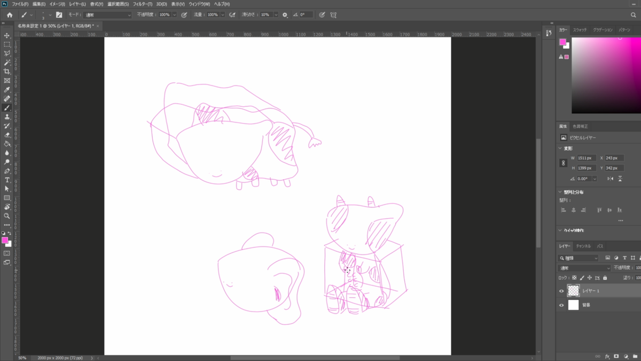The width and height of the screenshot is (641, 361).
Task: Select the Clone Stamp tool
Action: 7,117
